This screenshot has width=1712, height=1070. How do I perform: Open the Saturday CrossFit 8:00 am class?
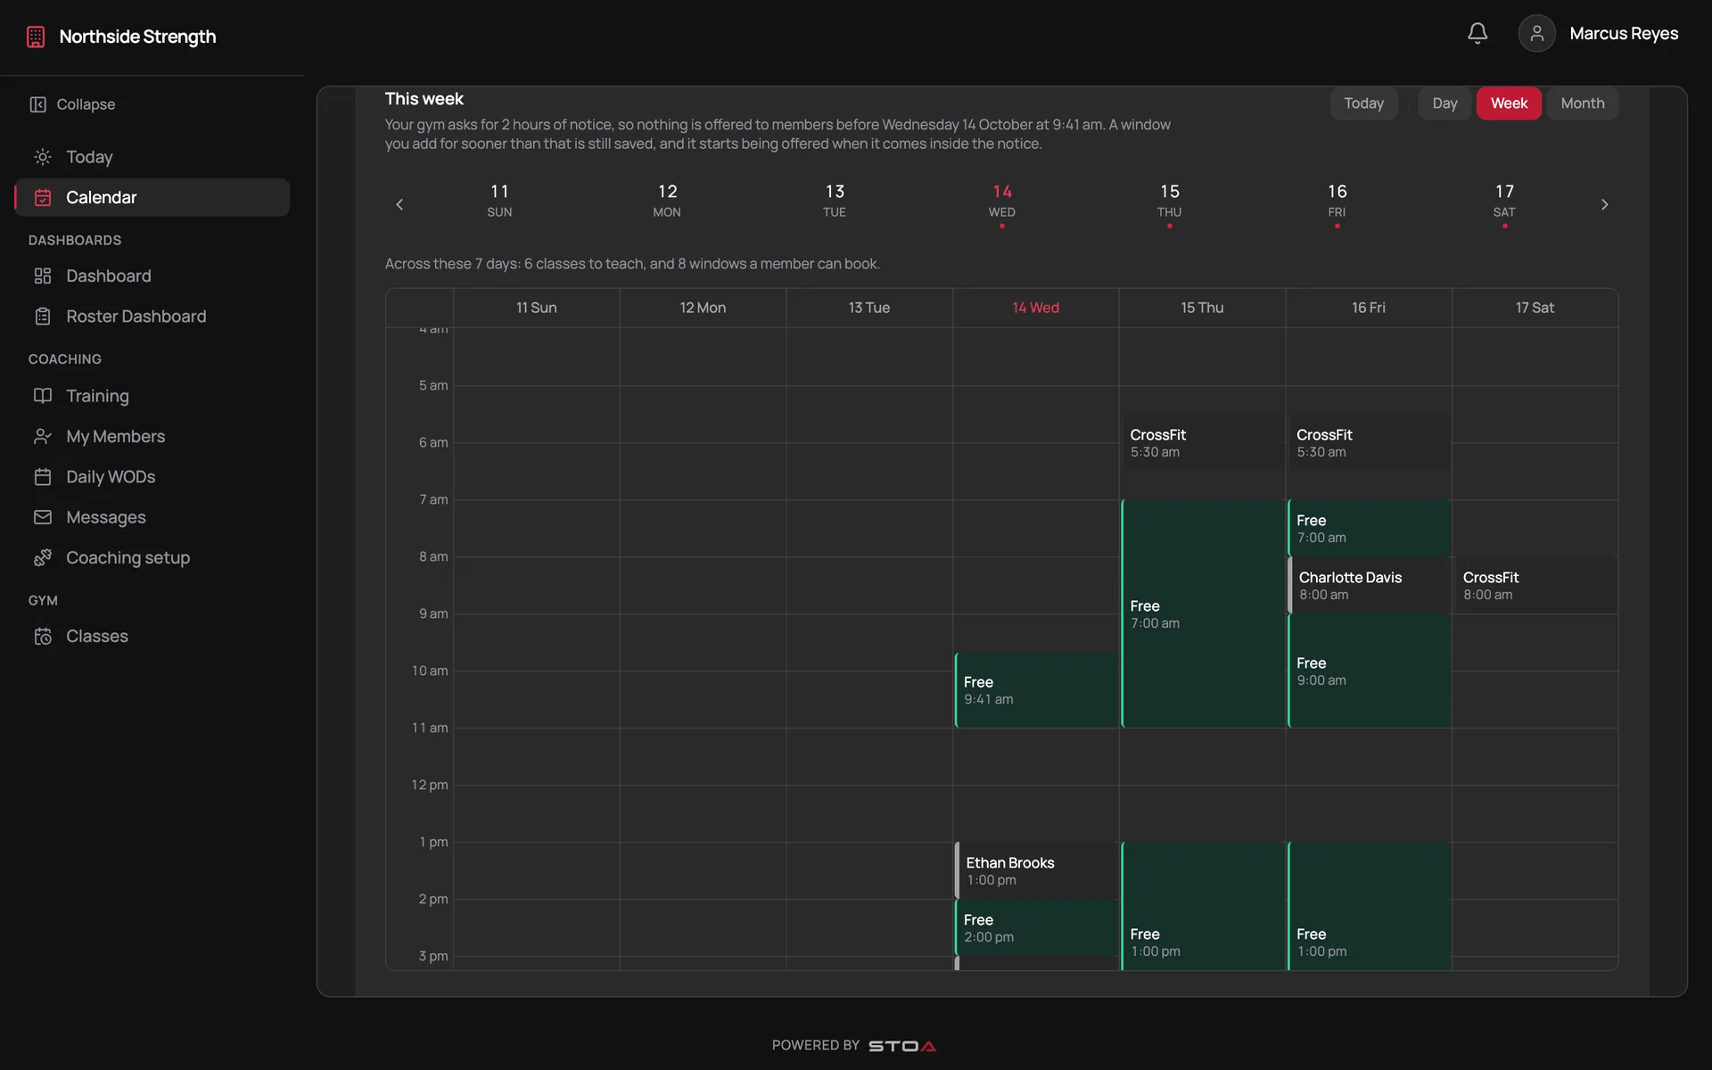[x=1535, y=585]
